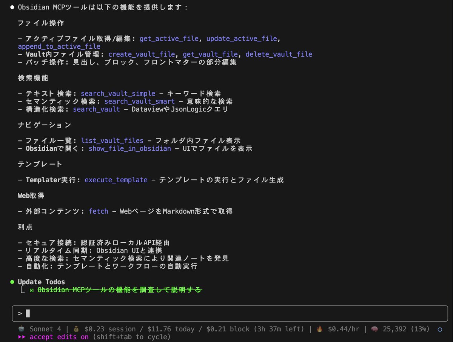Viewport: 453px width, 342px height.
Task: Click the '検索機能' section heading
Action: (33, 78)
